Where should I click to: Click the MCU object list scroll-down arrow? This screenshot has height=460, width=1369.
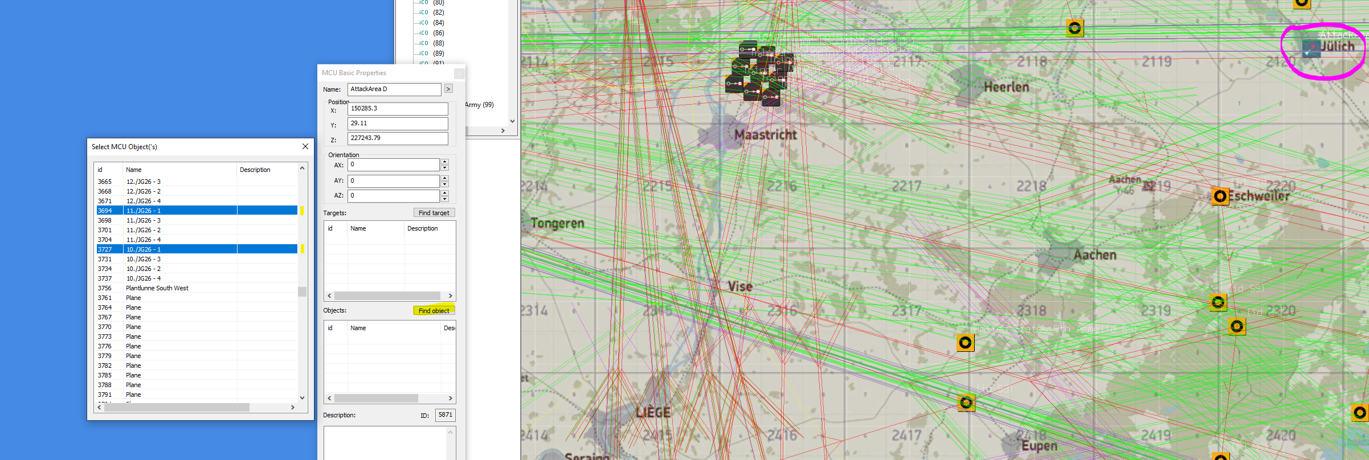click(302, 398)
